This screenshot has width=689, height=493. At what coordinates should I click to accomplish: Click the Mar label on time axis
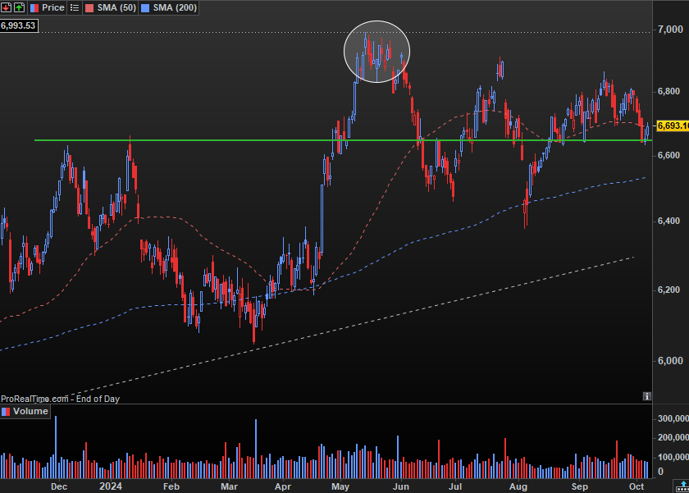(x=229, y=486)
